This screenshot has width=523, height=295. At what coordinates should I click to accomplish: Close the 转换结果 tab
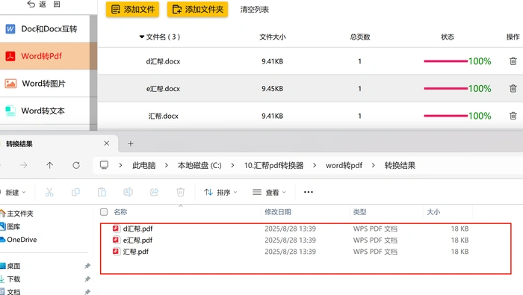106,143
